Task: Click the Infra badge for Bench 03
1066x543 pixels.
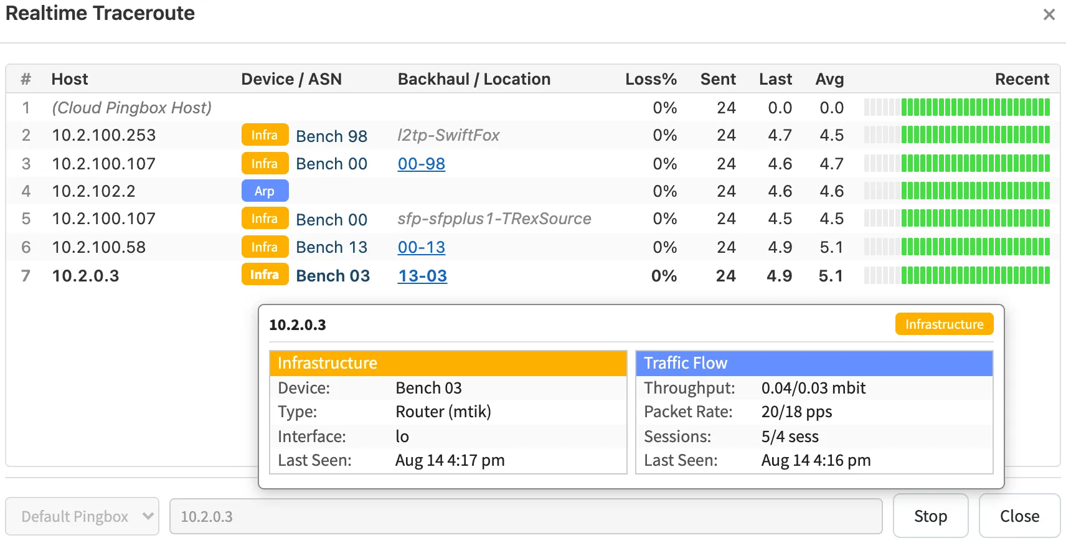Action: [x=265, y=275]
